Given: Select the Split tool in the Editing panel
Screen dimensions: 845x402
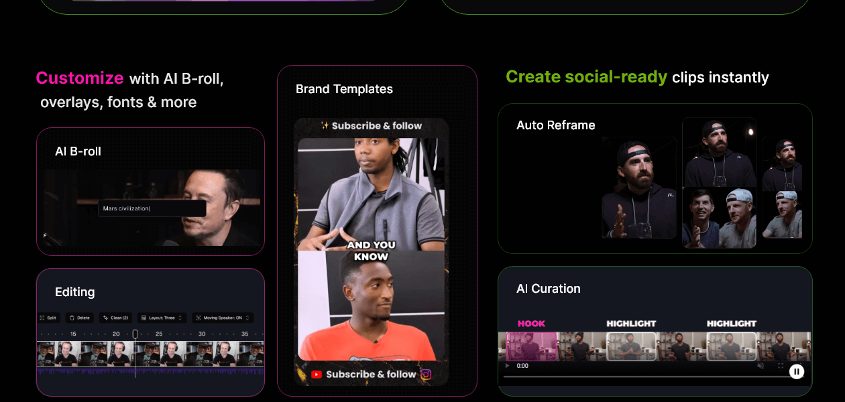Looking at the screenshot, I should pos(49,318).
